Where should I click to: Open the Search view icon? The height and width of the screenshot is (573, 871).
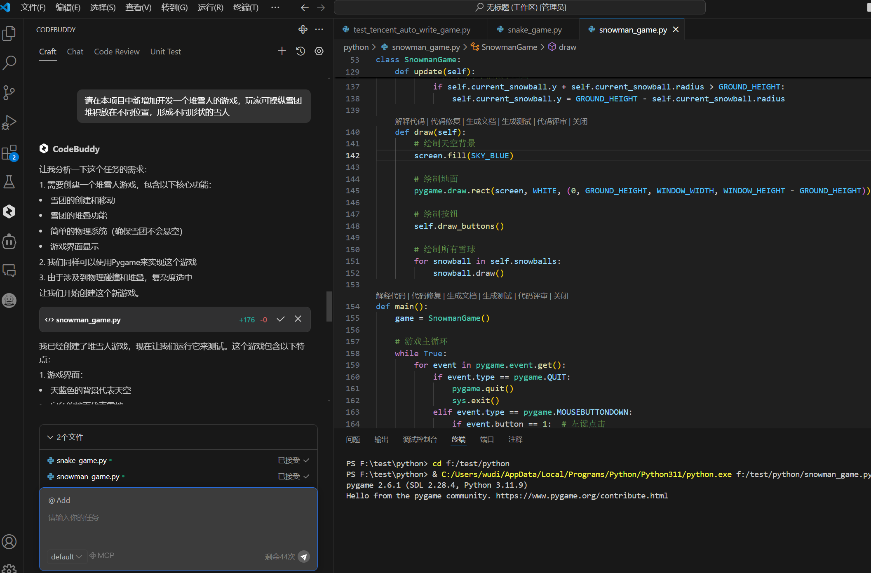[x=9, y=63]
